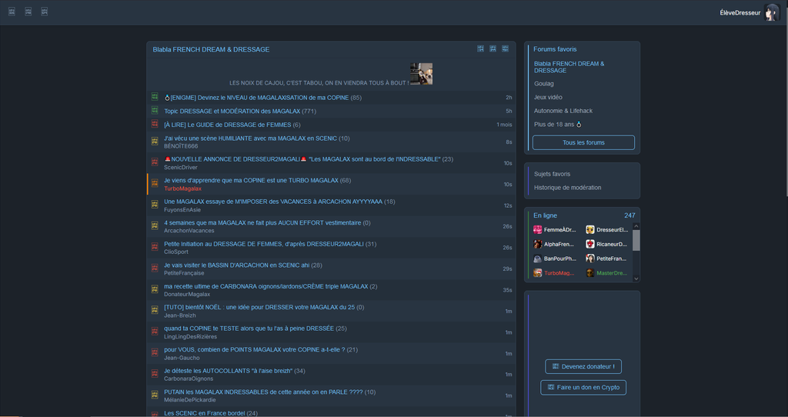Image resolution: width=788 pixels, height=417 pixels.
Task: Open all forums with Tous les forums button
Action: pyautogui.click(x=583, y=142)
